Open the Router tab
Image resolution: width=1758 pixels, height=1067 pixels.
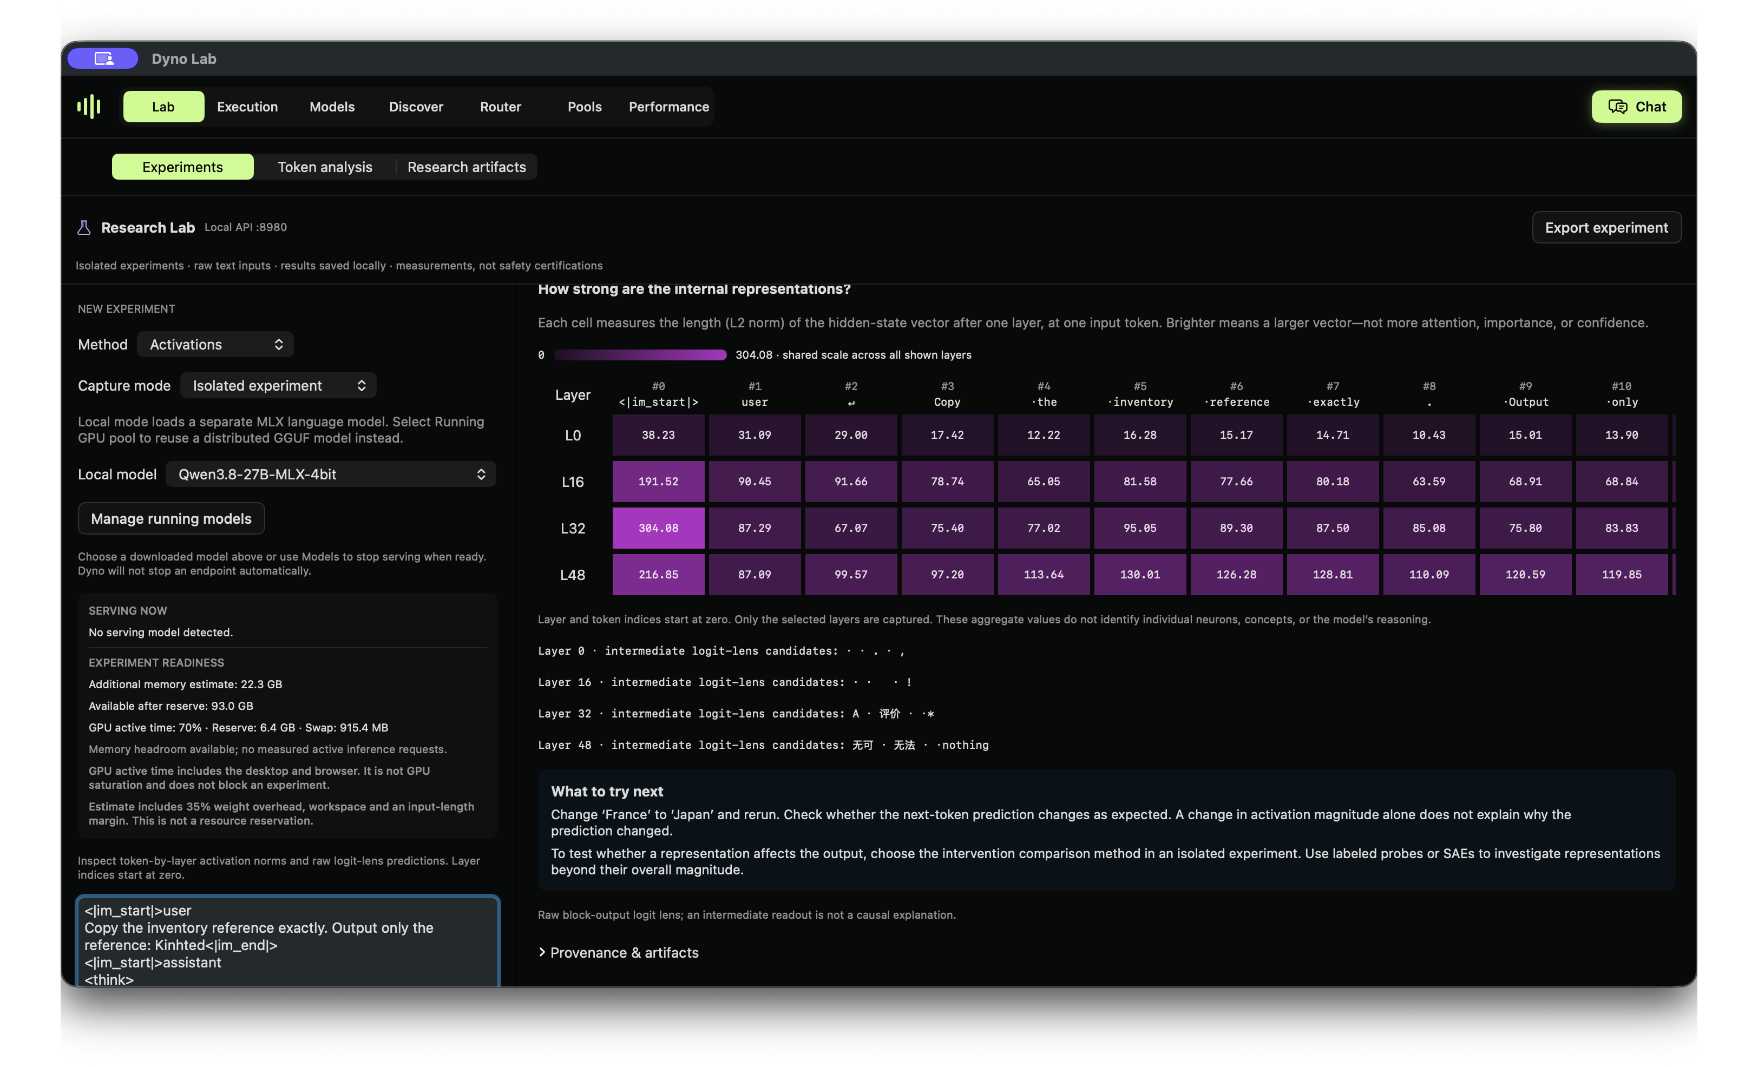coord(500,106)
